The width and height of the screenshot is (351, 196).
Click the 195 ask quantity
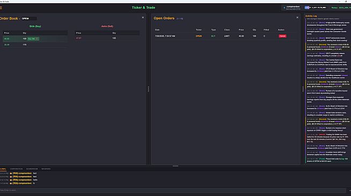(114, 38)
